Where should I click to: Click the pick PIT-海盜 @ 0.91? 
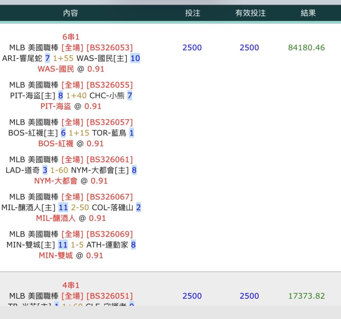[71, 106]
